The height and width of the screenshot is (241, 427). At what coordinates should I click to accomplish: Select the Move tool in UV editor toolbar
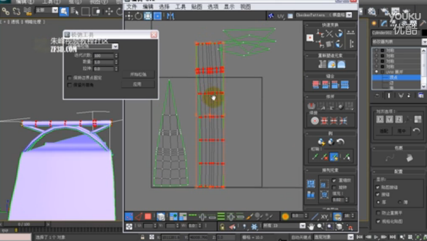[x=129, y=16]
